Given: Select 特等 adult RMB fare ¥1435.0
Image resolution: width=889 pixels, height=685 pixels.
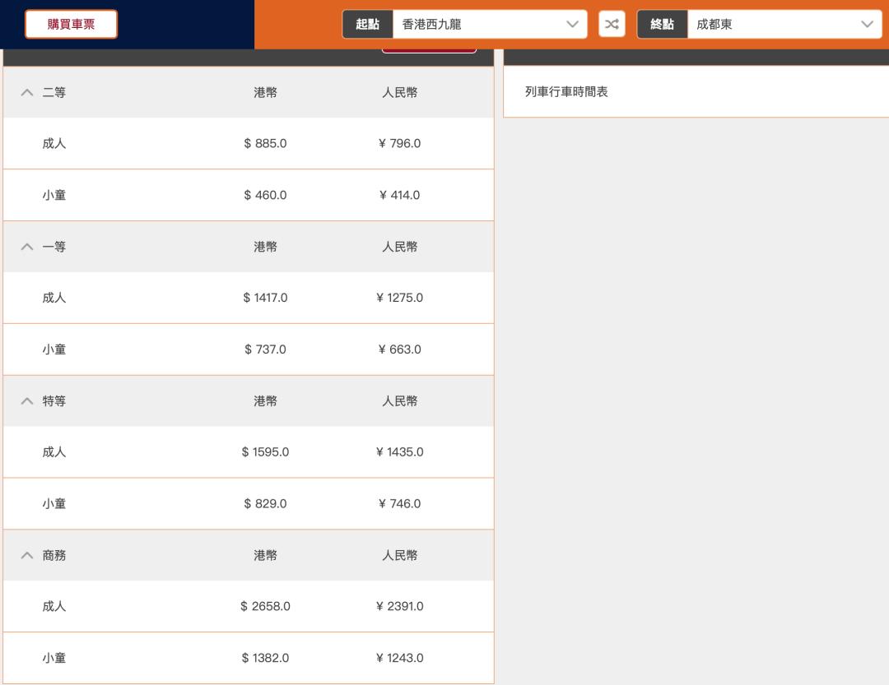Looking at the screenshot, I should [399, 452].
